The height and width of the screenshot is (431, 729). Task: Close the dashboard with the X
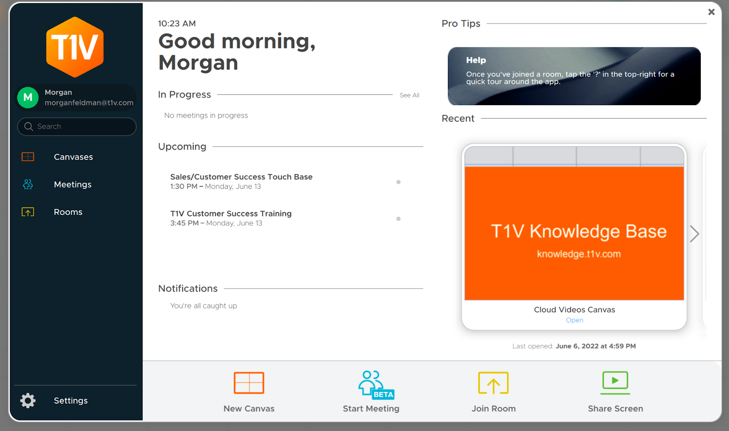point(711,12)
